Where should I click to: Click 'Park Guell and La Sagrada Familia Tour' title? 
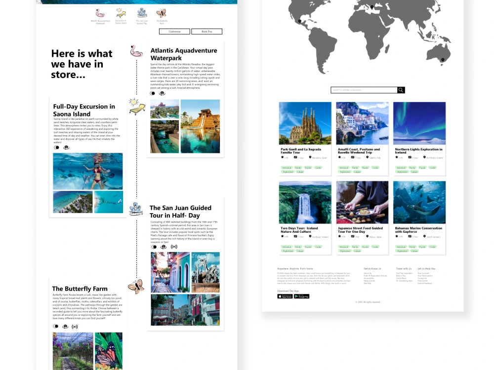301,151
